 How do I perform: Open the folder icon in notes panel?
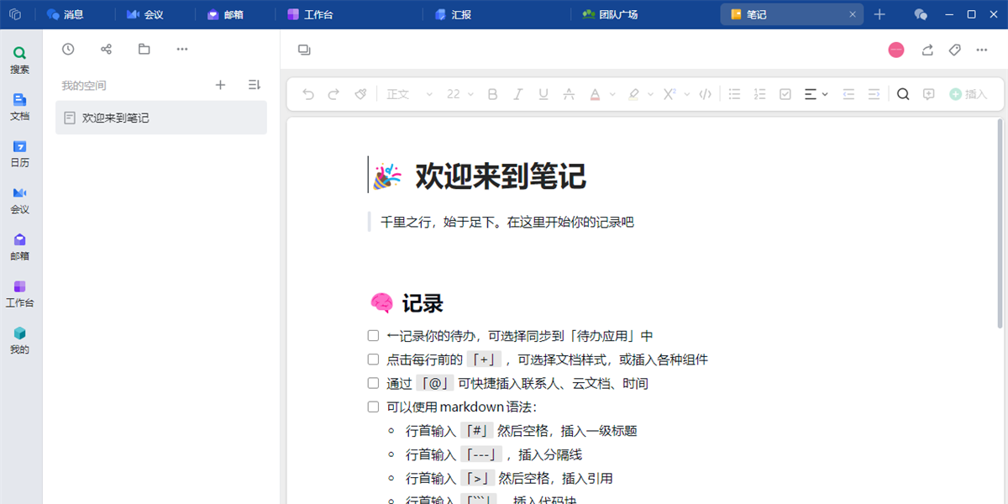tap(144, 50)
